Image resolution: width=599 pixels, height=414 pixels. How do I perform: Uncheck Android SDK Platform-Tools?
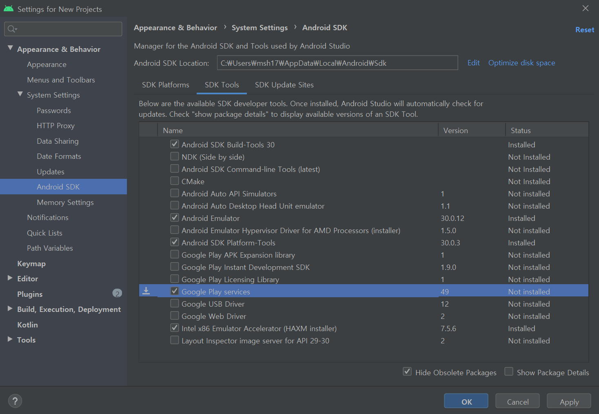click(175, 242)
